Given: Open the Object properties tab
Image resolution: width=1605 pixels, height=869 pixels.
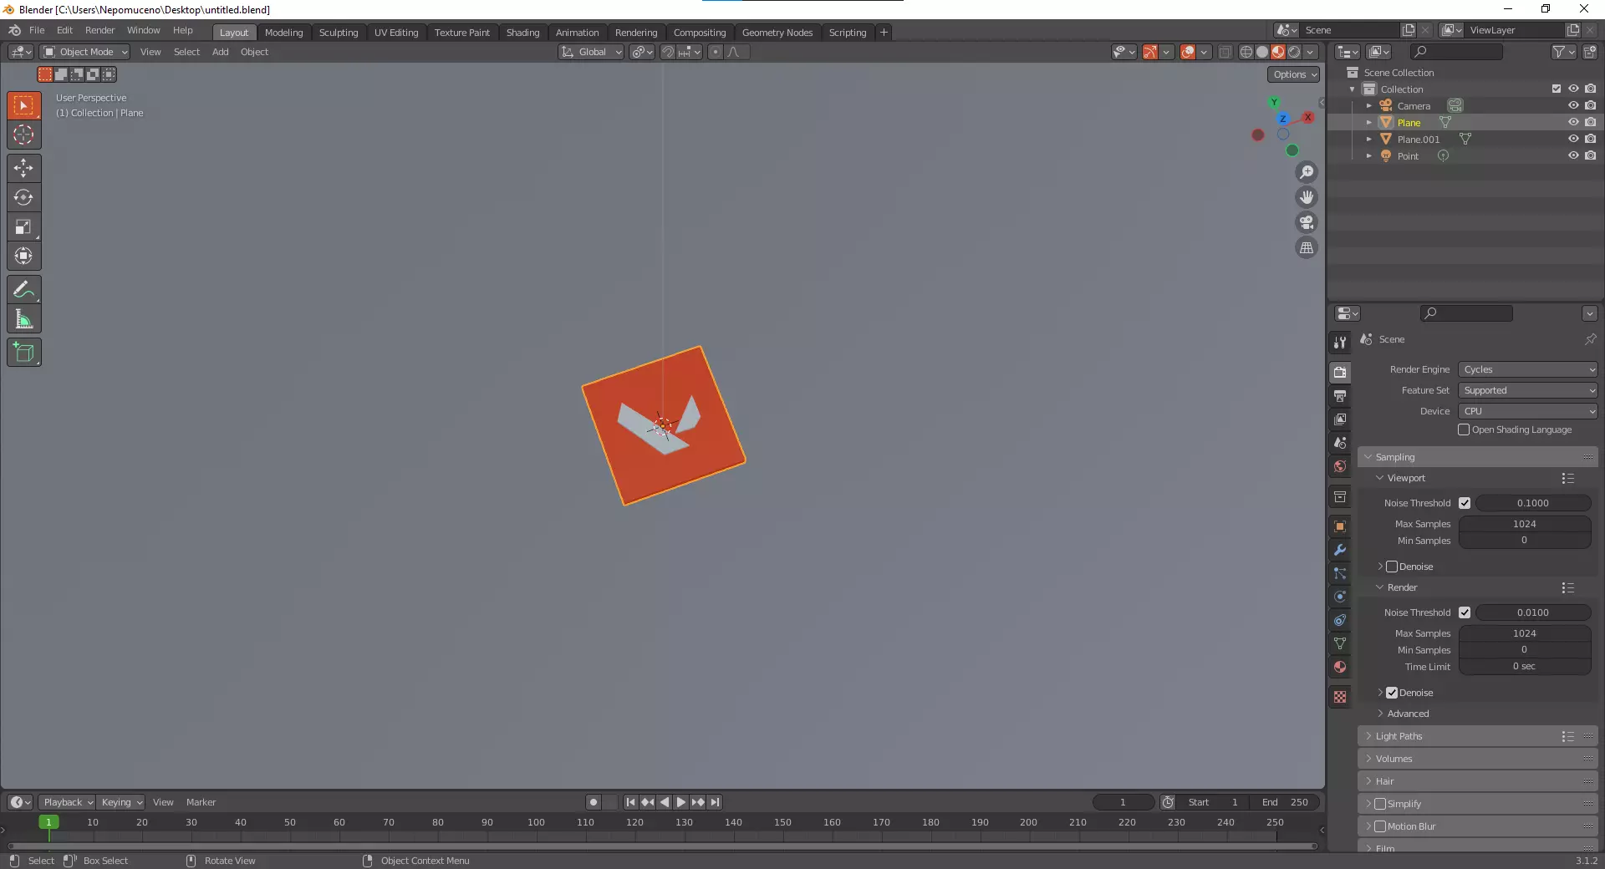Looking at the screenshot, I should coord(1340,526).
